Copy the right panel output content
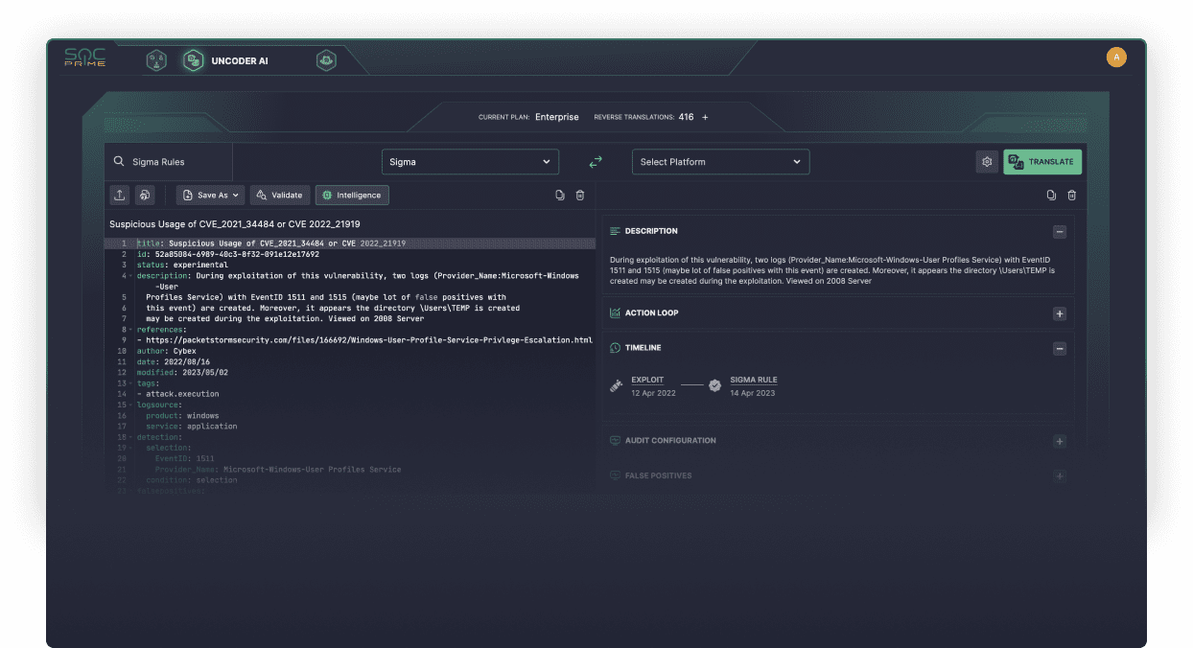Viewport: 1193px width, 648px height. [1051, 196]
